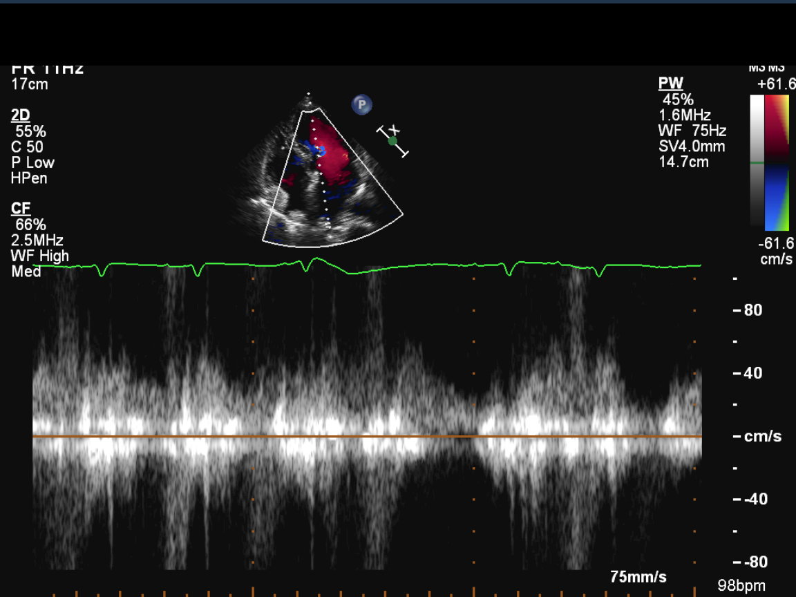
Task: Select the underlined CF mode label
Action: click(x=21, y=209)
